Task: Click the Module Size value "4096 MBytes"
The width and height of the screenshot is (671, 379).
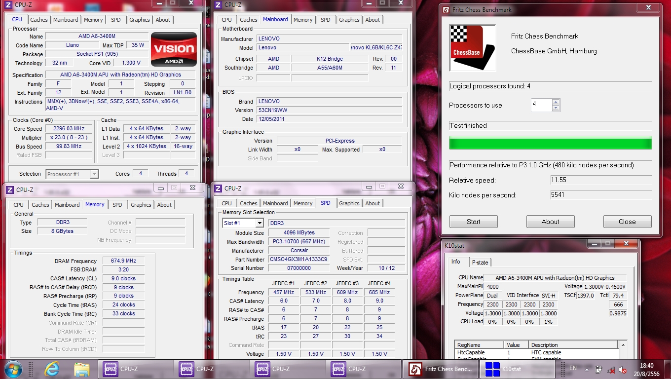Action: click(299, 233)
